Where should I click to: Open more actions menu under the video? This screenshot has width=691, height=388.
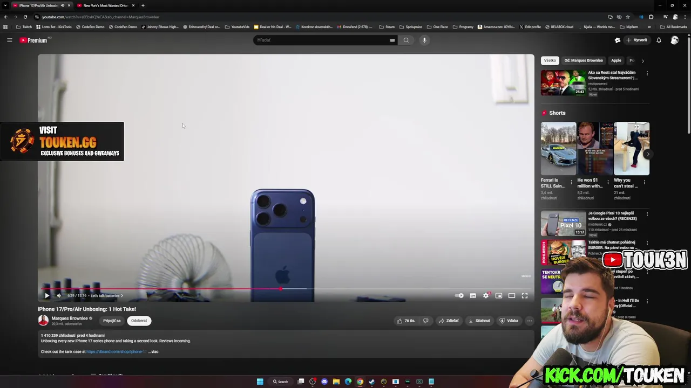point(530,321)
